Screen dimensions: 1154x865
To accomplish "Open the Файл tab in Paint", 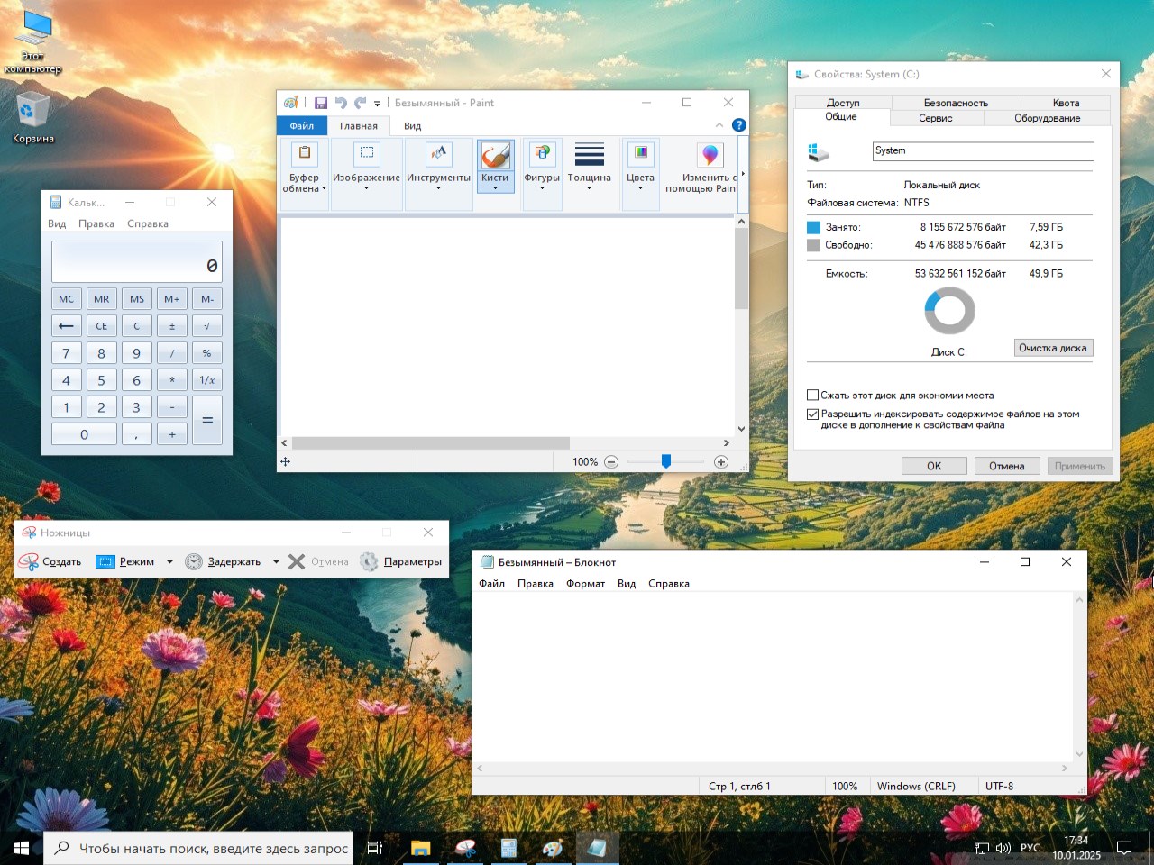I will 302,125.
